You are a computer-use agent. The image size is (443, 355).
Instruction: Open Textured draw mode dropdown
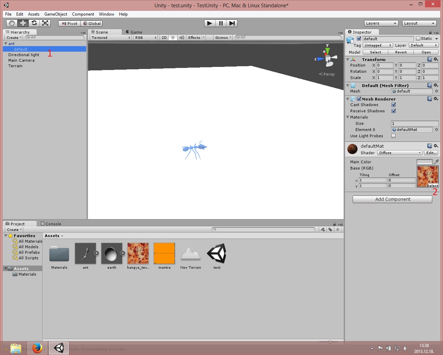tap(111, 37)
